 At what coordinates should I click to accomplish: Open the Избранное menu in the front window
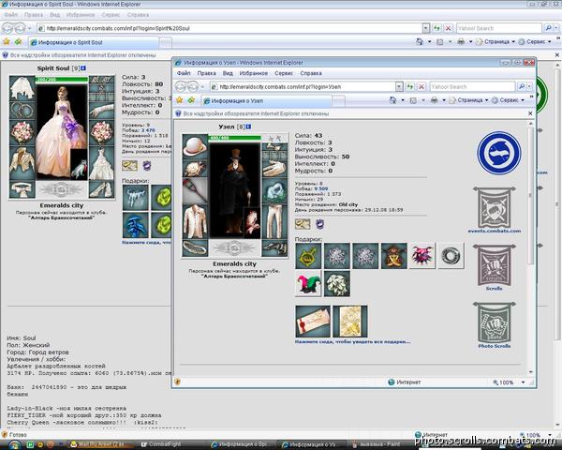click(254, 73)
